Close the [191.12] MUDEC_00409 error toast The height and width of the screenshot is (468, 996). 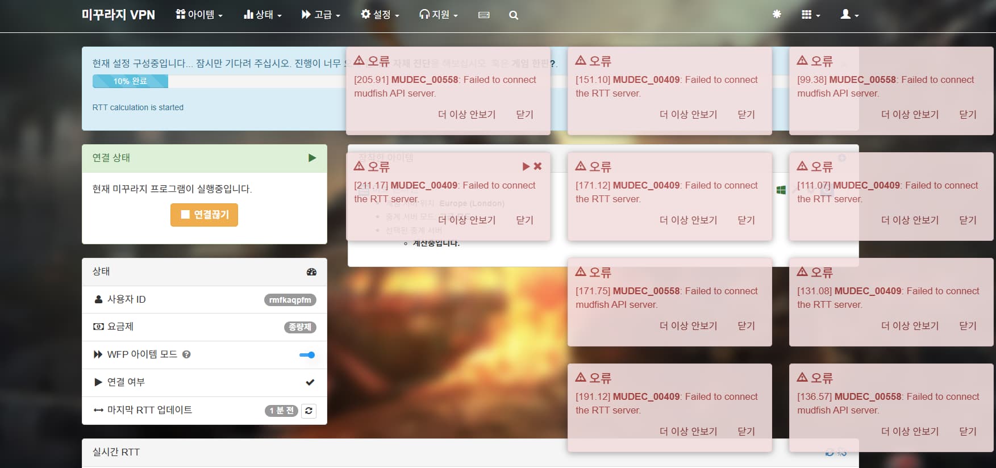746,432
